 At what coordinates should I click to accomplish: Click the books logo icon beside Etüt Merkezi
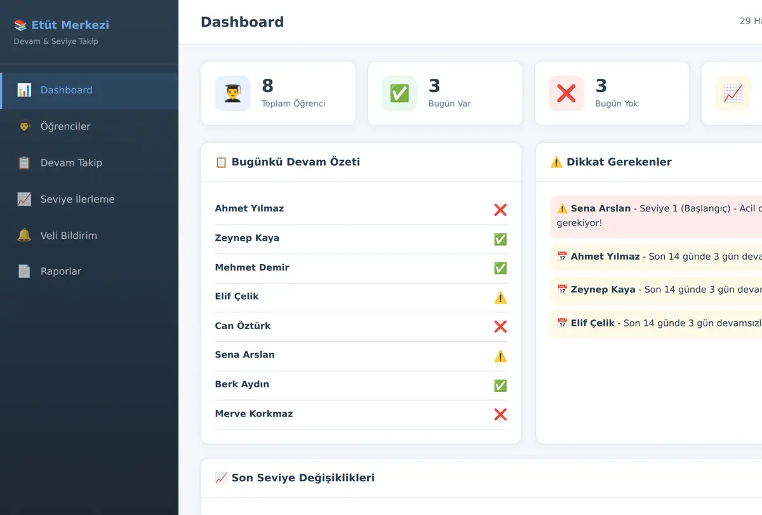20,25
